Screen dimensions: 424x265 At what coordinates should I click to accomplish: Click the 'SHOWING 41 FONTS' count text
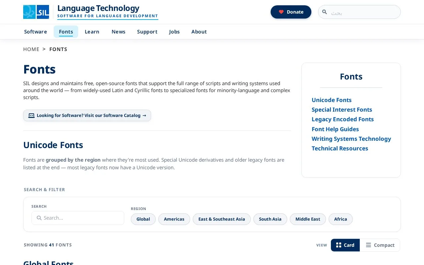[48, 245]
